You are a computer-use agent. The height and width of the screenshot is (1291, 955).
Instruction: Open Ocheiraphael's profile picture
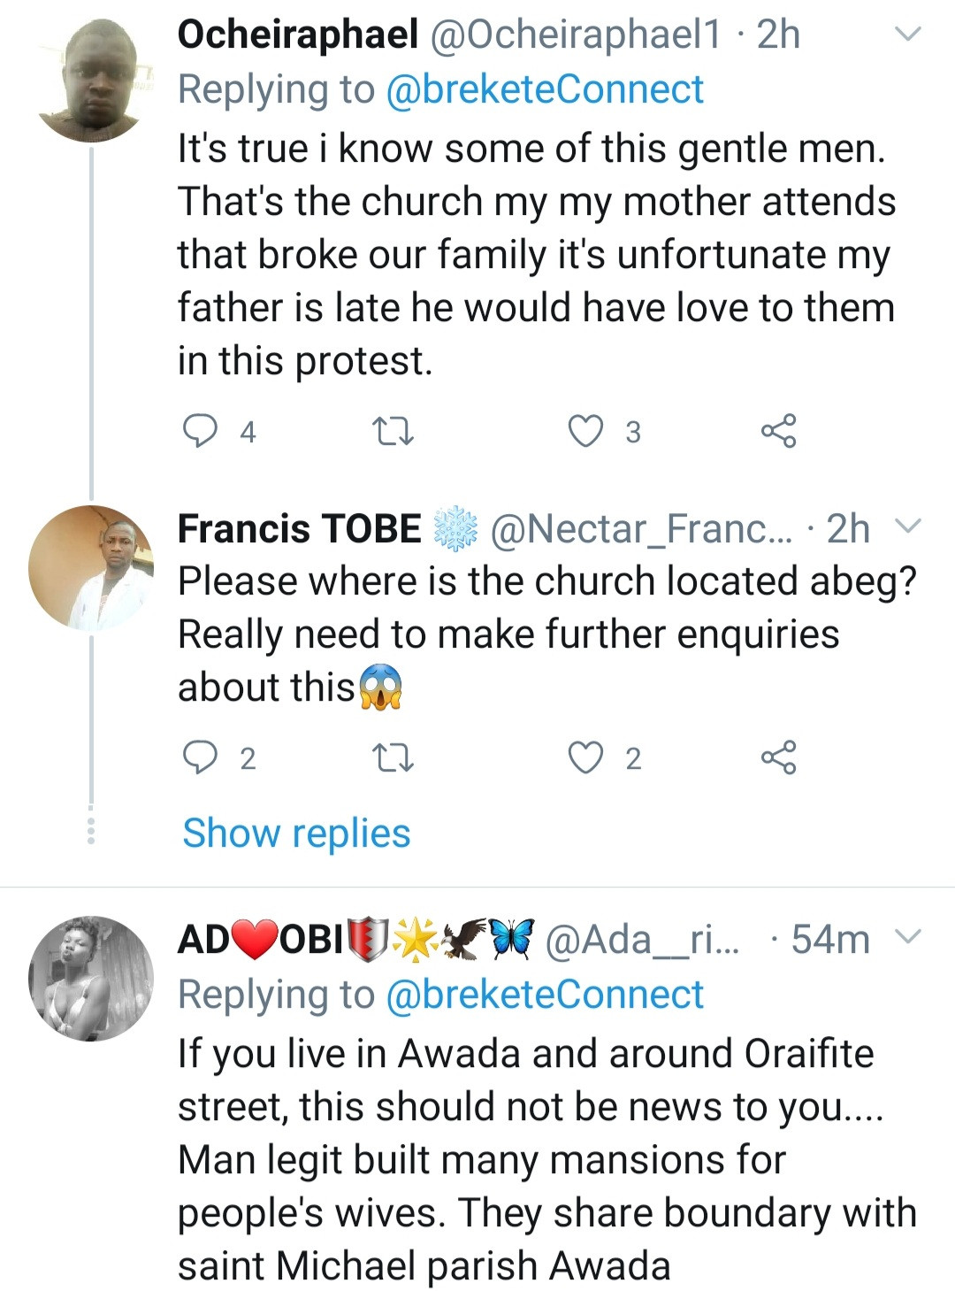pyautogui.click(x=91, y=82)
